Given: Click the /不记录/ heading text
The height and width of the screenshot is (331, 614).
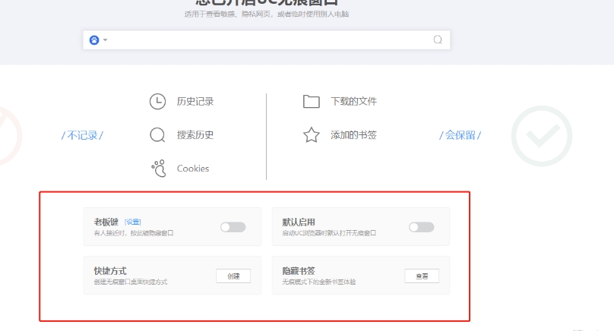Looking at the screenshot, I should coord(82,135).
